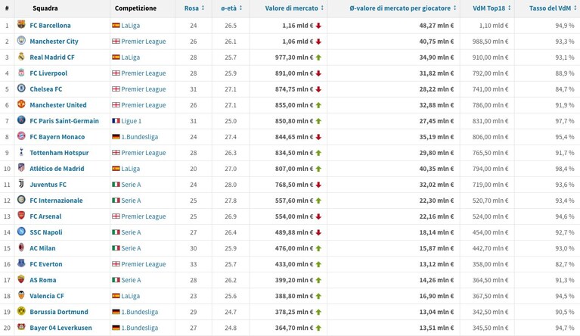Sort by Tasso del VdM column
580x336 pixels.
pos(553,8)
